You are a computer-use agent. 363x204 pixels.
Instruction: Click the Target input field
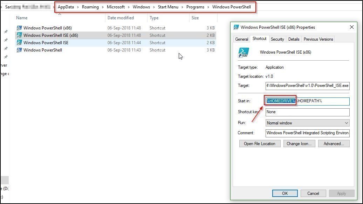(307, 86)
